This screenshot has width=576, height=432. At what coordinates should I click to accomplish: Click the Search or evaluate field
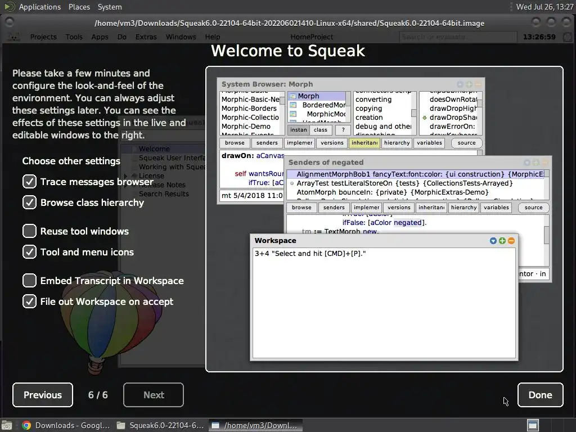[x=458, y=37]
